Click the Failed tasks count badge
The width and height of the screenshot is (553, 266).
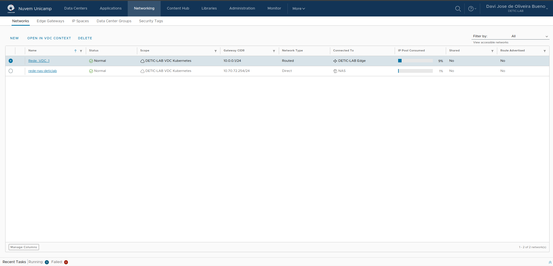pyautogui.click(x=66, y=262)
